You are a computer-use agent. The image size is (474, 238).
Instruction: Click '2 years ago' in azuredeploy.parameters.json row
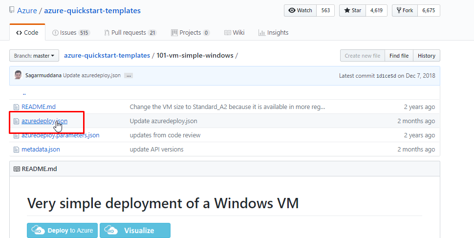[420, 135]
